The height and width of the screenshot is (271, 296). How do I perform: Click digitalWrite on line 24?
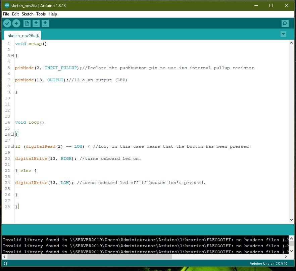pos(31,183)
